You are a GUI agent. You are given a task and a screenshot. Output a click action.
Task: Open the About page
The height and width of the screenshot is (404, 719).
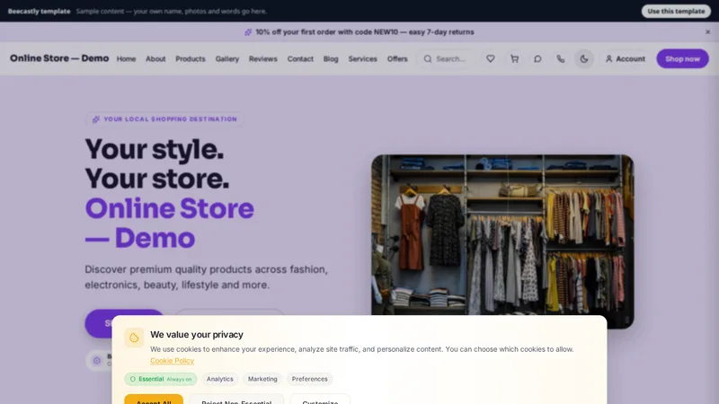155,58
